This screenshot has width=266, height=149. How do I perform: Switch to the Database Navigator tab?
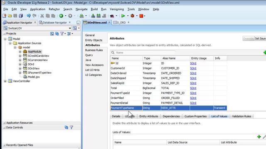click(54, 22)
